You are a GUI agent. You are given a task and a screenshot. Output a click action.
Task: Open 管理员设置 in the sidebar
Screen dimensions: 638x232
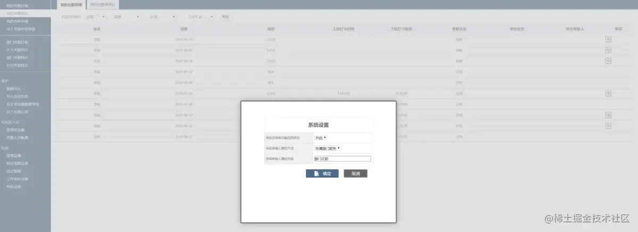point(15,130)
